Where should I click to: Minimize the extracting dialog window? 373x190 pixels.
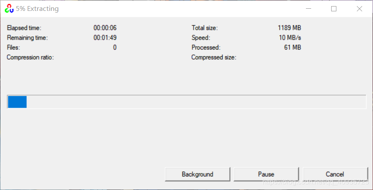pyautogui.click(x=309, y=9)
